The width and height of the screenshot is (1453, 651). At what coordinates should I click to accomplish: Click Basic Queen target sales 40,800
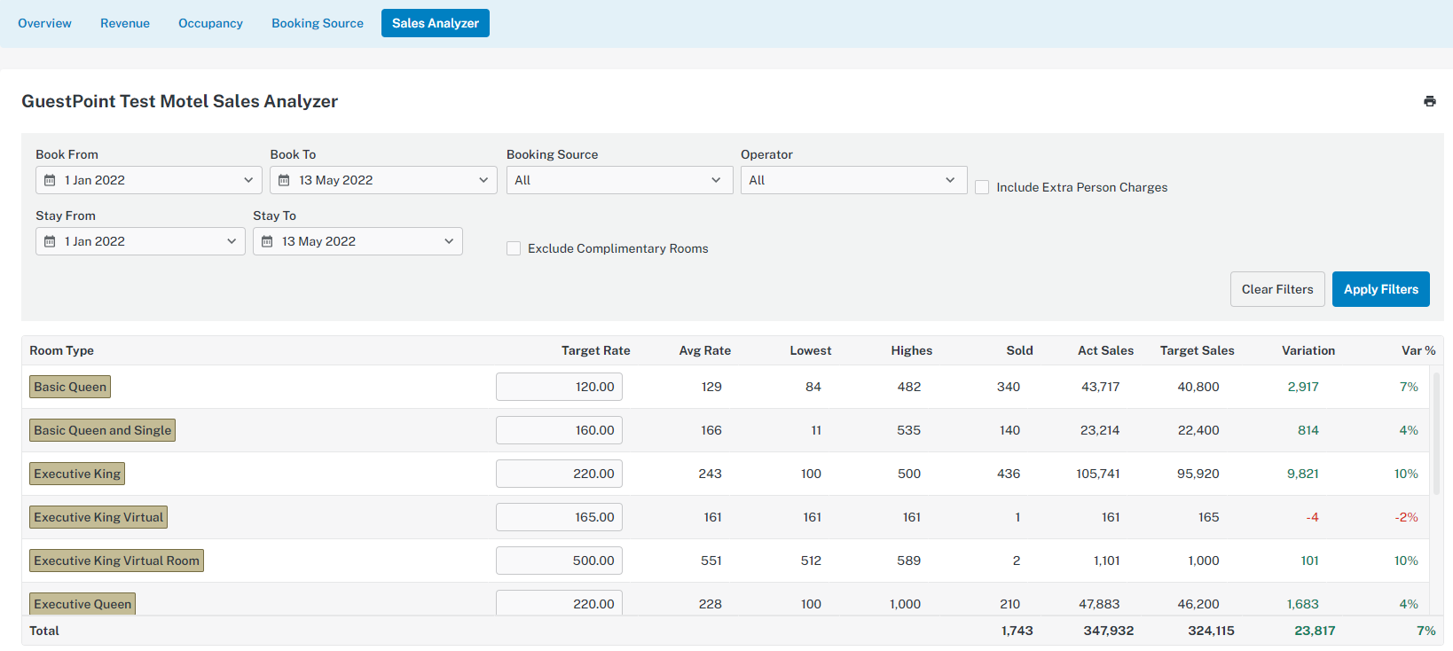[1198, 387]
